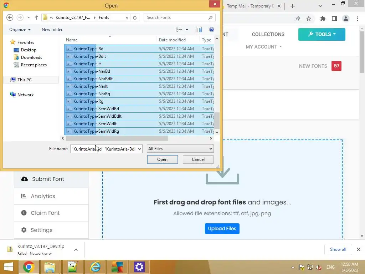Open Submit Font in sidebar
This screenshot has height=274, width=365.
51,179
